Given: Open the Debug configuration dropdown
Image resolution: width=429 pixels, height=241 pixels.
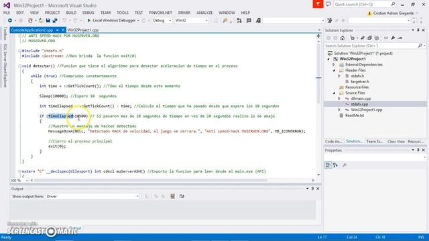Looking at the screenshot, I should point(162,21).
